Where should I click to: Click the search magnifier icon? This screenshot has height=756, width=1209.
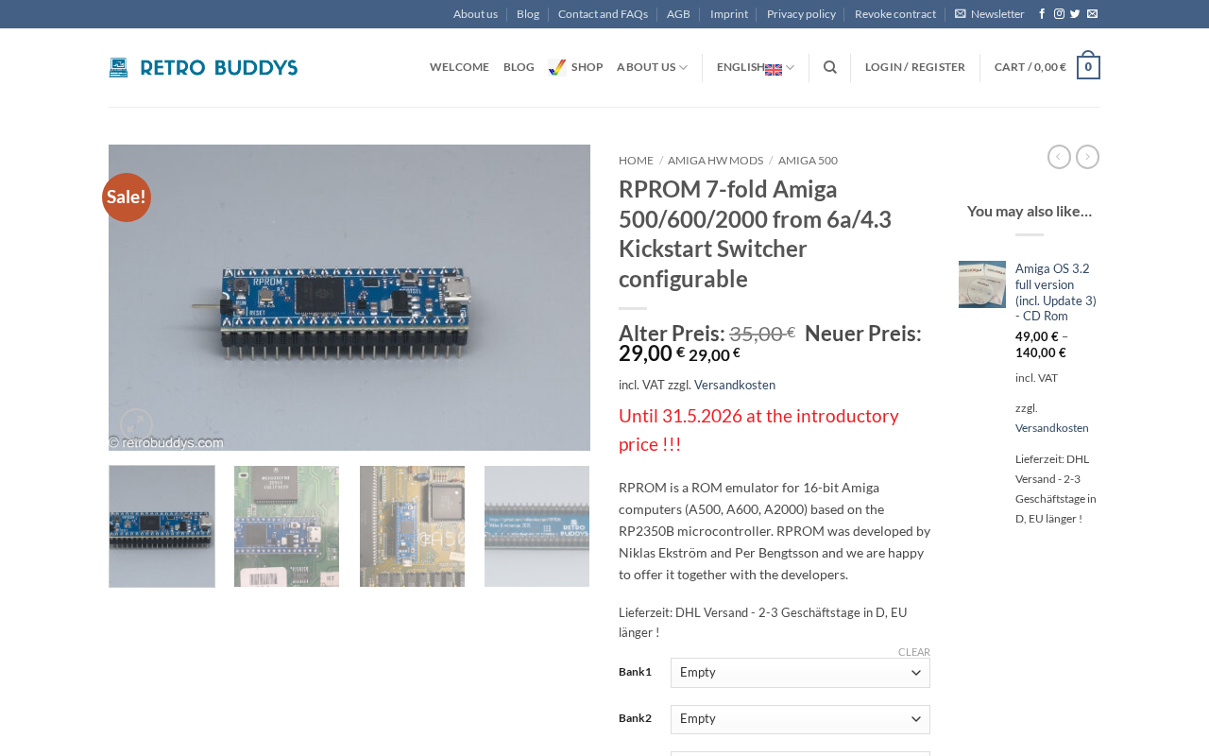click(x=830, y=67)
